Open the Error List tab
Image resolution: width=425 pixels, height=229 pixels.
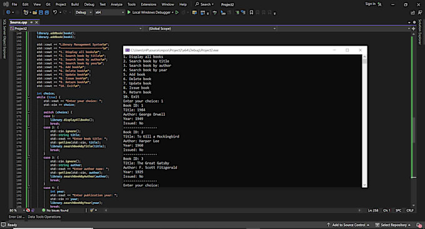16,216
